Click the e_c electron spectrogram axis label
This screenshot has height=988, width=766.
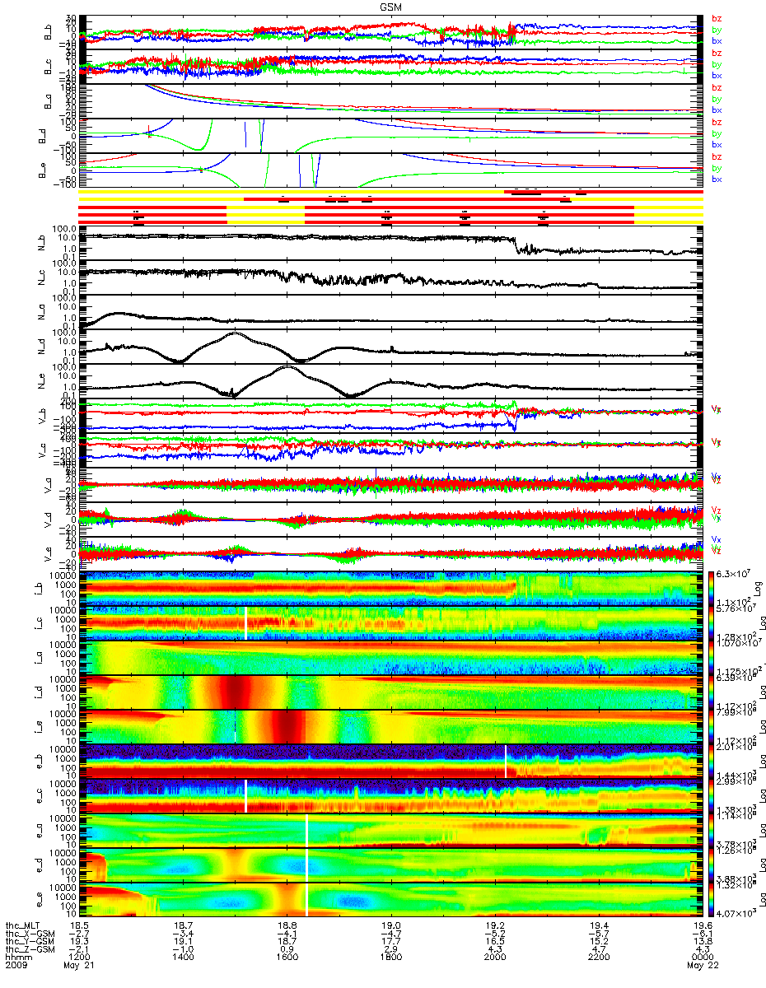click(x=40, y=795)
